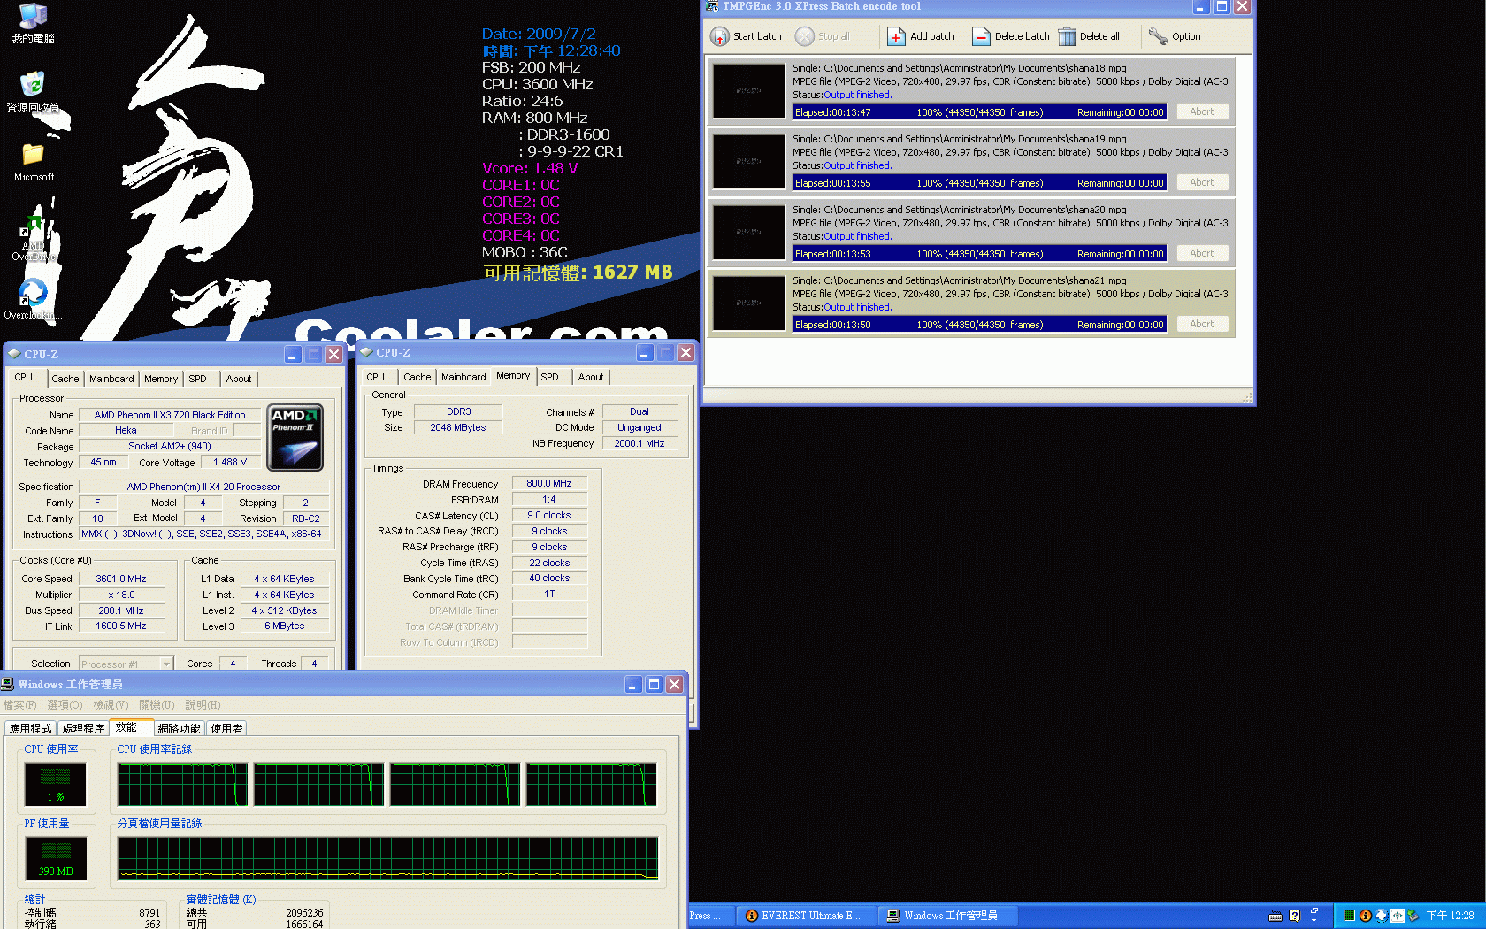The height and width of the screenshot is (929, 1486).
Task: Open the 說明 menu in Task Manager
Action: pyautogui.click(x=203, y=705)
